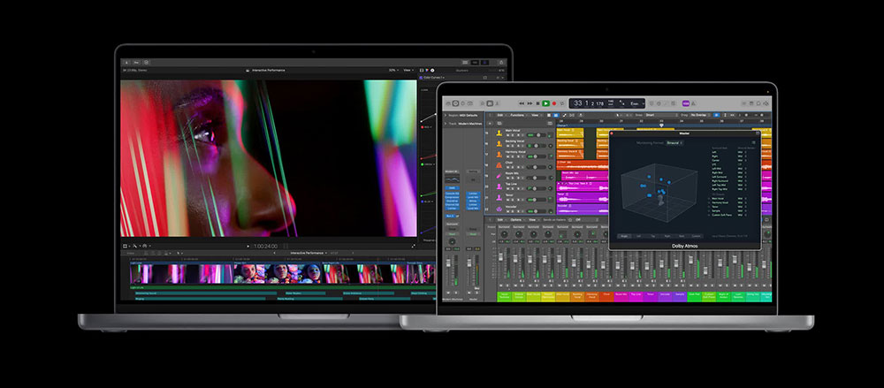This screenshot has width=884, height=388.
Task: Select the Choir track instrument icon
Action: 499,163
